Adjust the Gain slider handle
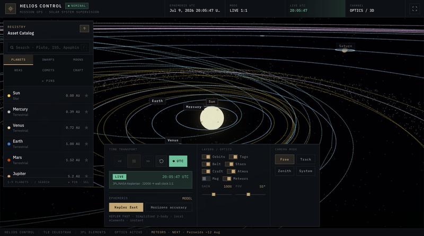 [x=214, y=194]
